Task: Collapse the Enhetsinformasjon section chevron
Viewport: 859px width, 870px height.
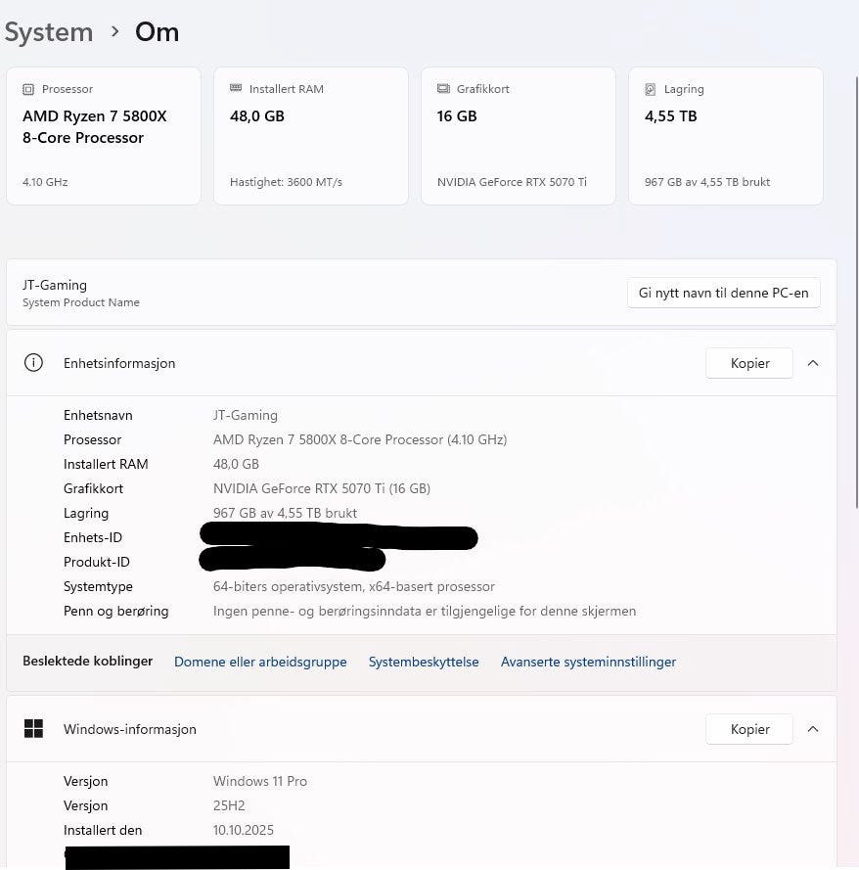Action: point(813,363)
